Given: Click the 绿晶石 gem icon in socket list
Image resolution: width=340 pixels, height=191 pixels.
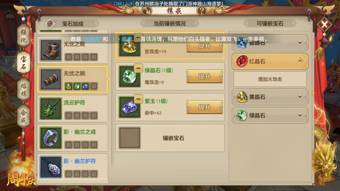Looking at the screenshot, I should (x=129, y=76).
